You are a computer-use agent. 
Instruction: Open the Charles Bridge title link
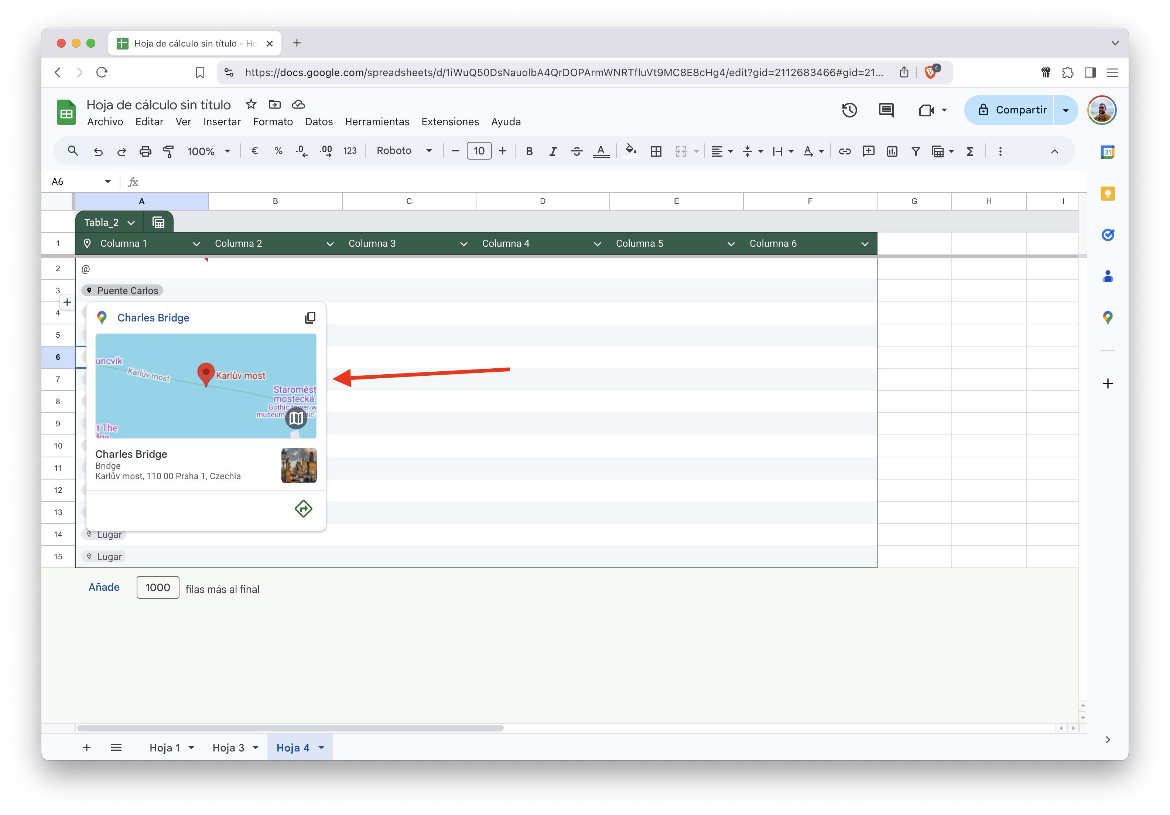153,317
